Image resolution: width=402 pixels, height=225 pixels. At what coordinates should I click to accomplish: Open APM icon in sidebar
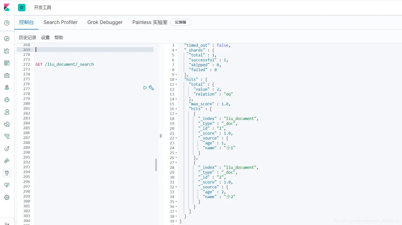7,136
